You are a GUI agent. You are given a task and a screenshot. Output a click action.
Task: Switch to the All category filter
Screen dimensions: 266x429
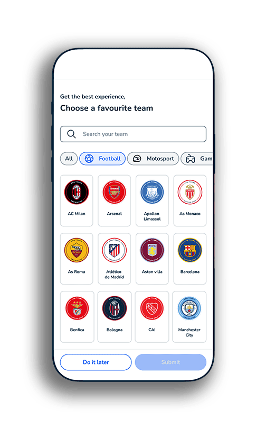[x=69, y=159]
